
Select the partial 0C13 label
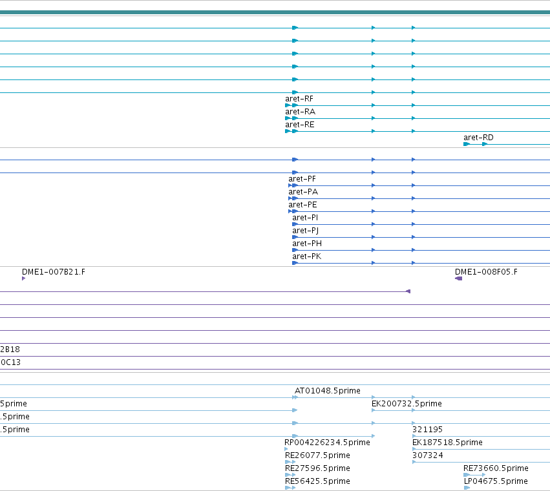(10, 362)
